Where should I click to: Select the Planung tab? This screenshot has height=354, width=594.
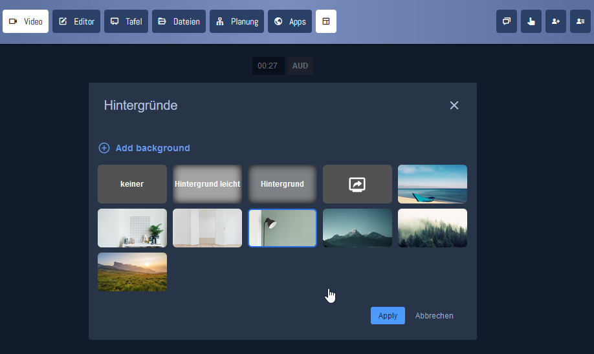pos(237,21)
